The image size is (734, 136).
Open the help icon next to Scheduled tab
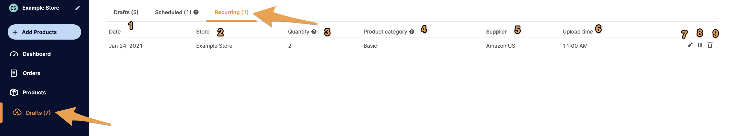pyautogui.click(x=196, y=12)
